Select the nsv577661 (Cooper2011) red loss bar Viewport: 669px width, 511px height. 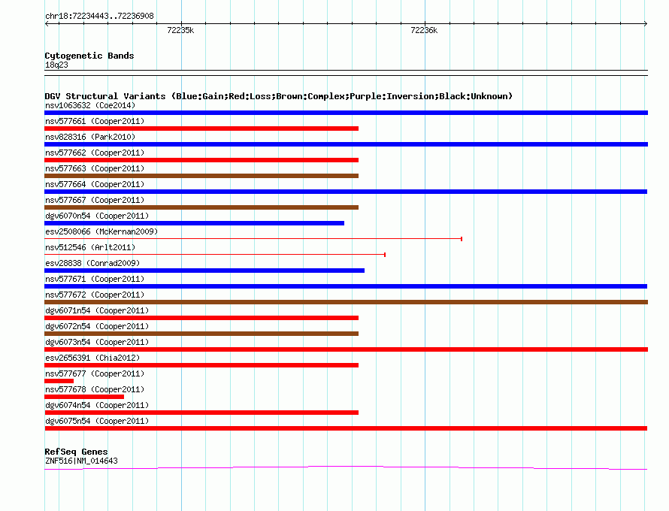(201, 129)
